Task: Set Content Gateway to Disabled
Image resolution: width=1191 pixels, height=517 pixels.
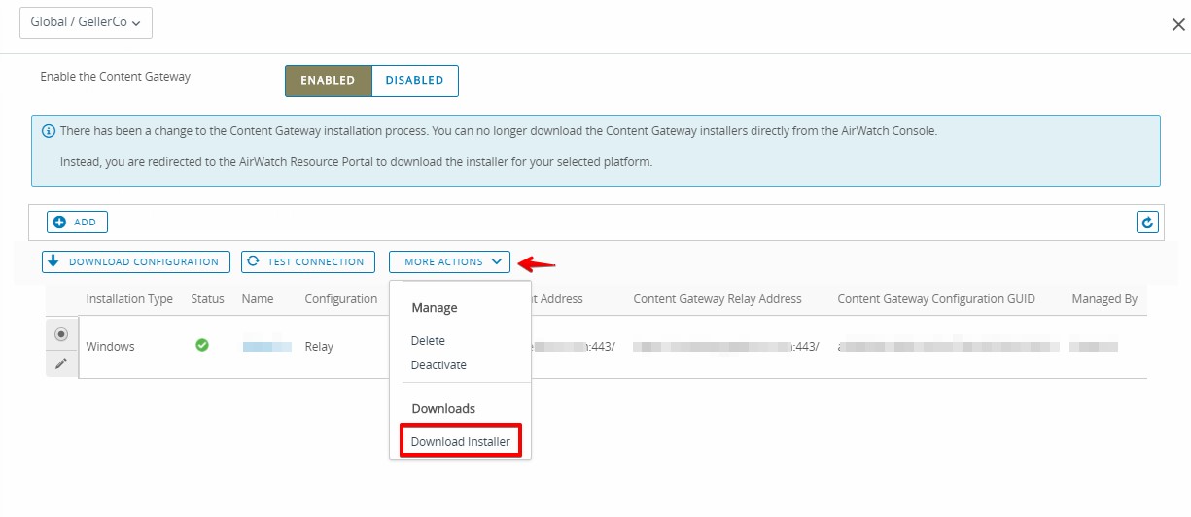Action: (x=414, y=81)
